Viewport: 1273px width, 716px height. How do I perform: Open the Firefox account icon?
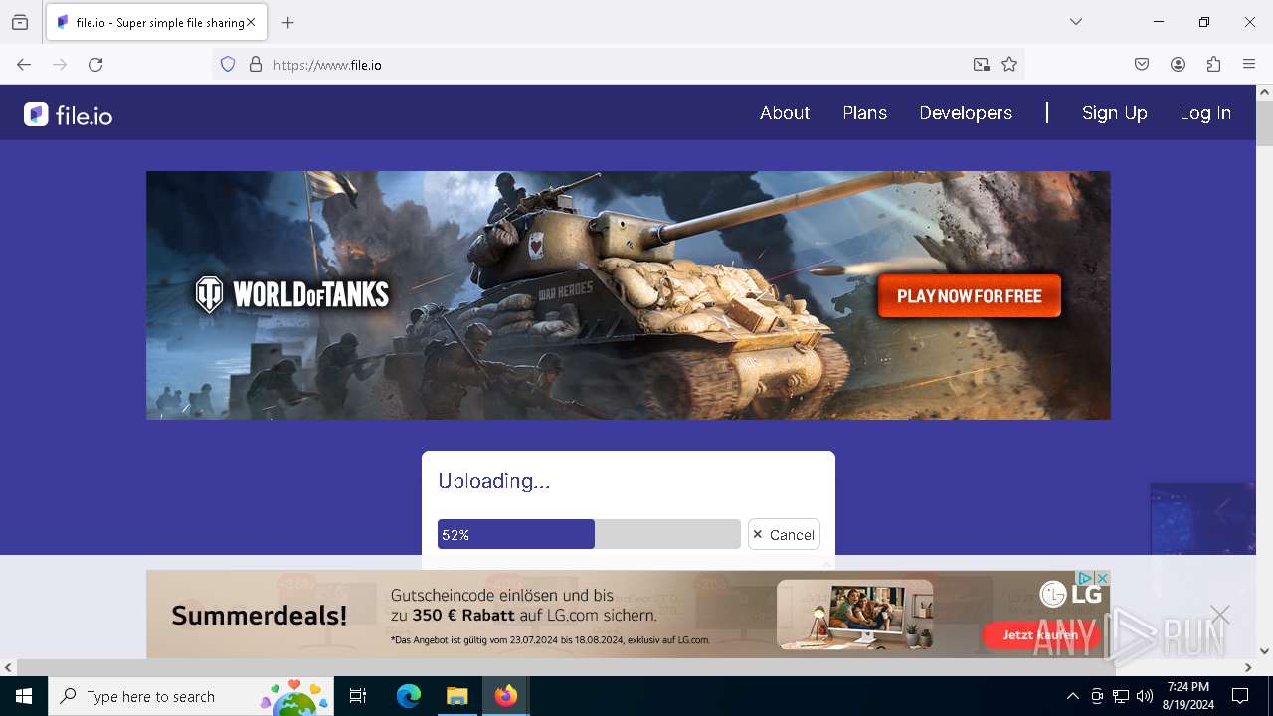(x=1178, y=65)
